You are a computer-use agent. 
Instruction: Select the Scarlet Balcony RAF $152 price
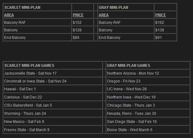click(77, 23)
